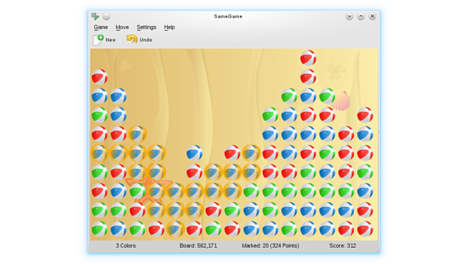The height and width of the screenshot is (264, 469).
Task: Click the topmost red ball of the tallest column
Action: [308, 58]
